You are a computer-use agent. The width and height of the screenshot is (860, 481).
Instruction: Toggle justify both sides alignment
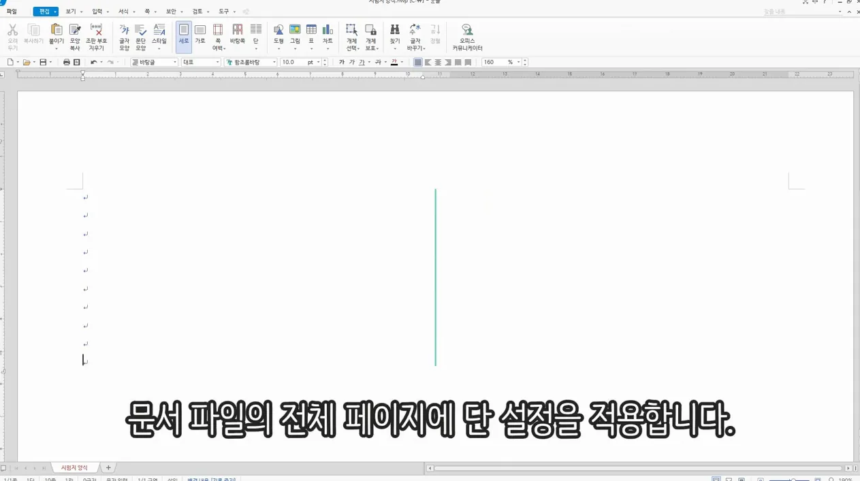[418, 62]
